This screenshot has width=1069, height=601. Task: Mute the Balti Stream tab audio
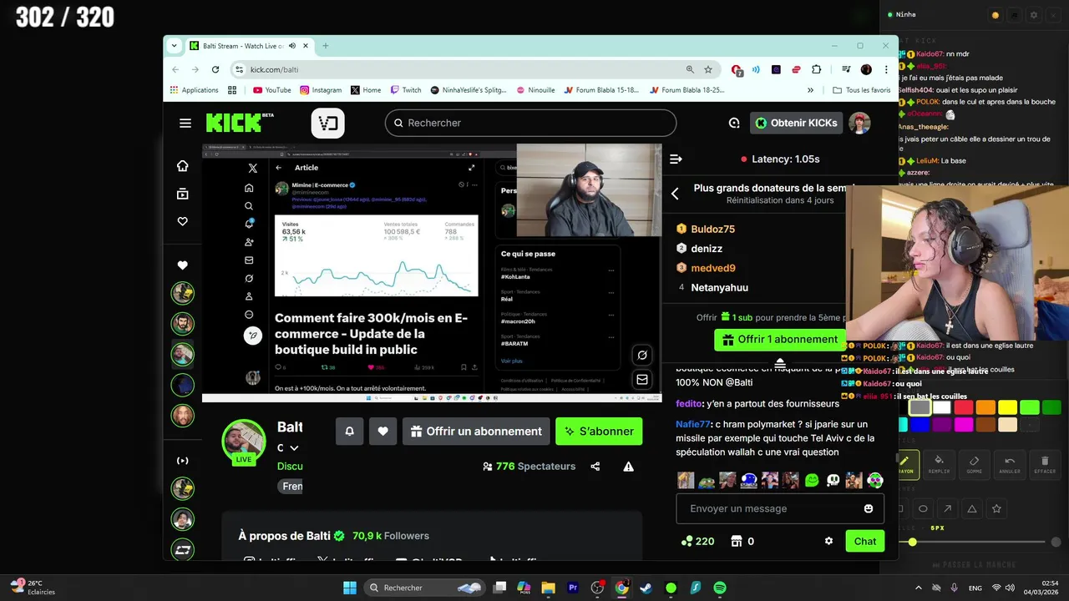291,46
